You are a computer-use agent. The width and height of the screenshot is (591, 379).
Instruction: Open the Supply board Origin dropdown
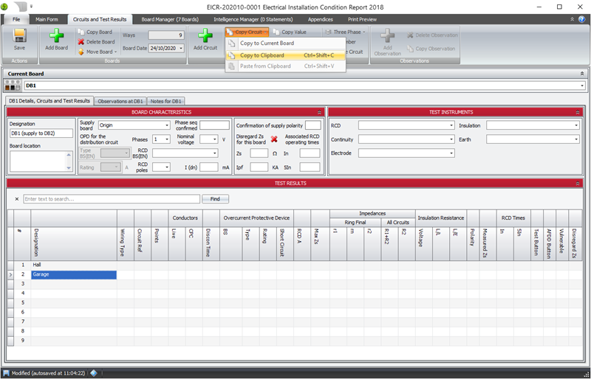pos(167,125)
